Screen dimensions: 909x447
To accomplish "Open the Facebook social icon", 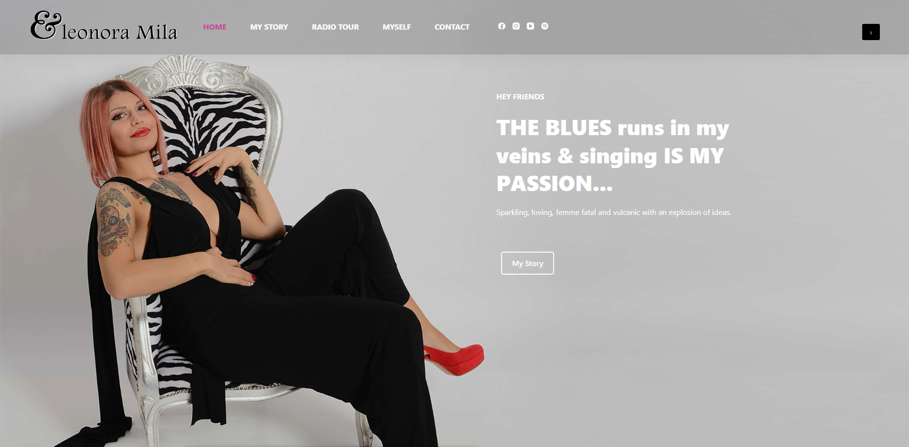I will click(x=502, y=26).
